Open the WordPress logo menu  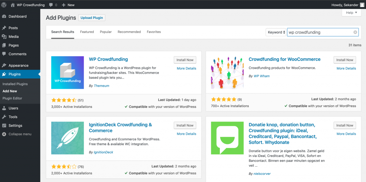(4, 5)
